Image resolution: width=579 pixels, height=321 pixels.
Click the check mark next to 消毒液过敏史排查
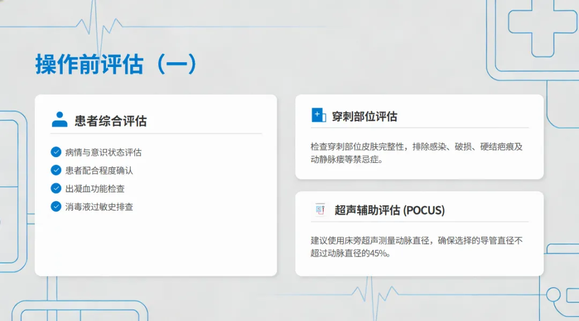(x=56, y=207)
